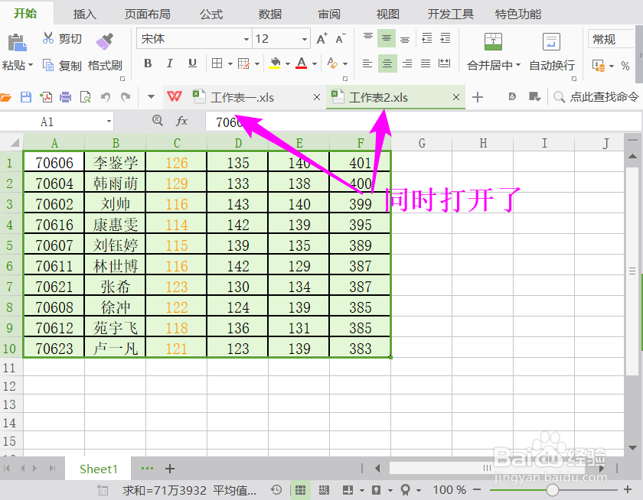
Task: Toggle italic formatting
Action: [x=168, y=65]
